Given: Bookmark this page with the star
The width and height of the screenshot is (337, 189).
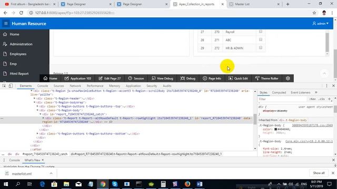Looking at the screenshot, I should [x=314, y=13].
